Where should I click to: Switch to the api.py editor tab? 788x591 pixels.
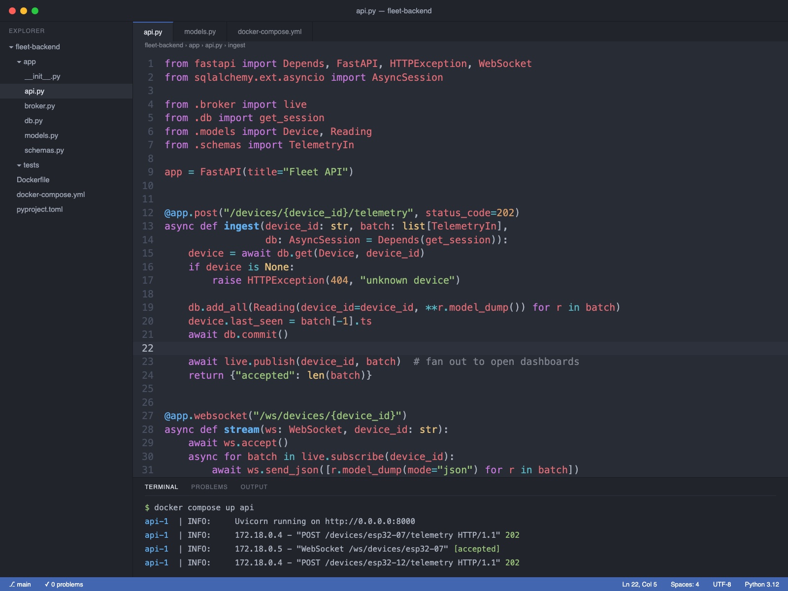153,32
